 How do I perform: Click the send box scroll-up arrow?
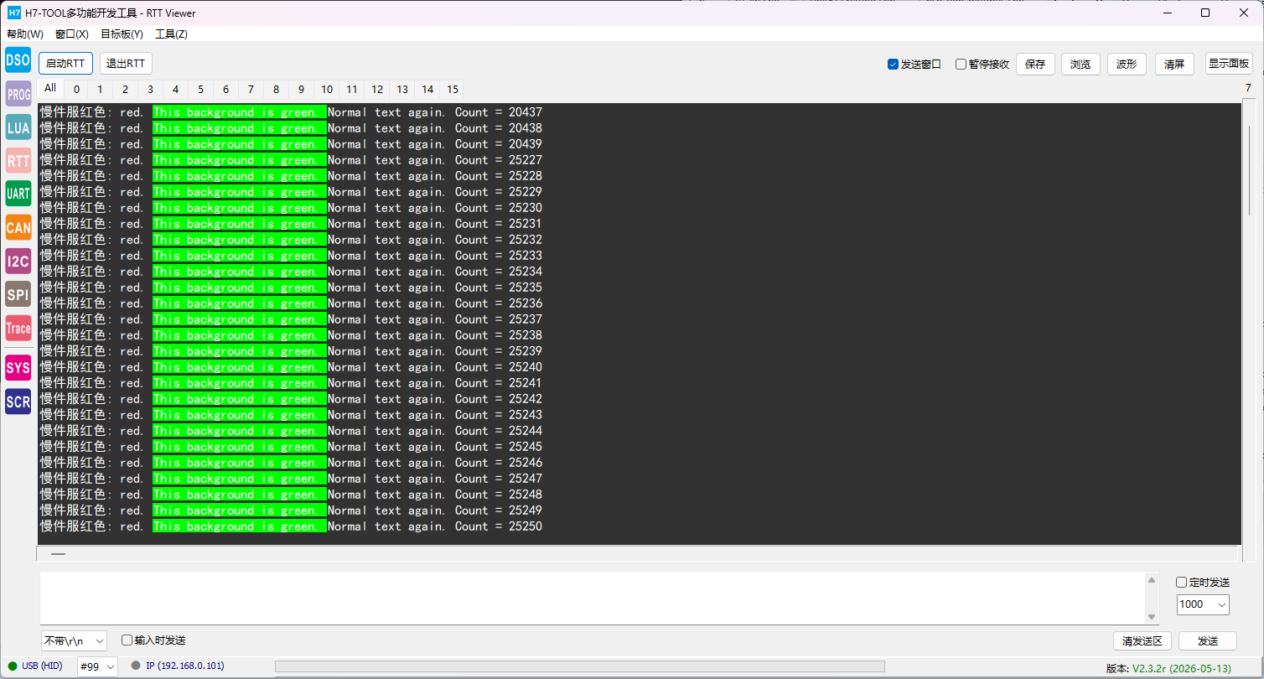click(1153, 579)
